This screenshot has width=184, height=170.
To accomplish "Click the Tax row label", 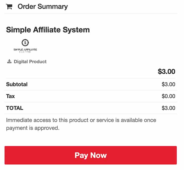I will pyautogui.click(x=10, y=96).
